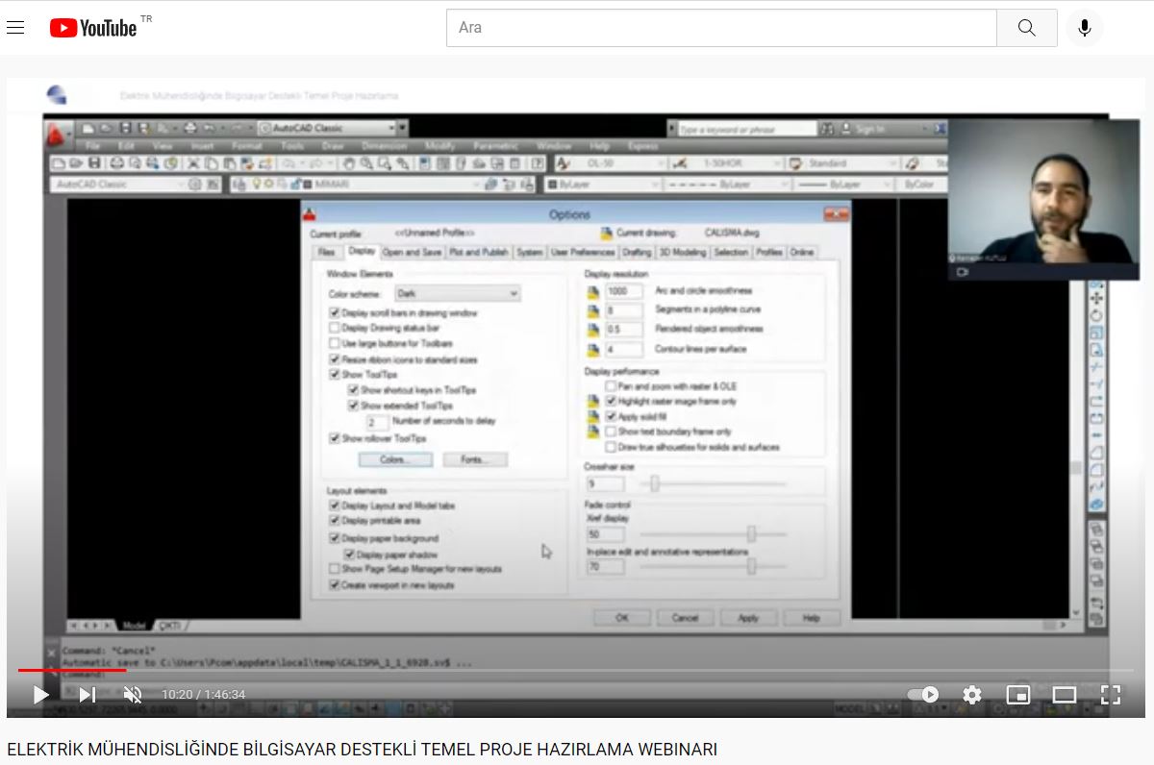The image size is (1154, 765).
Task: Click the Model tab below the drawing area
Action: pyautogui.click(x=135, y=626)
